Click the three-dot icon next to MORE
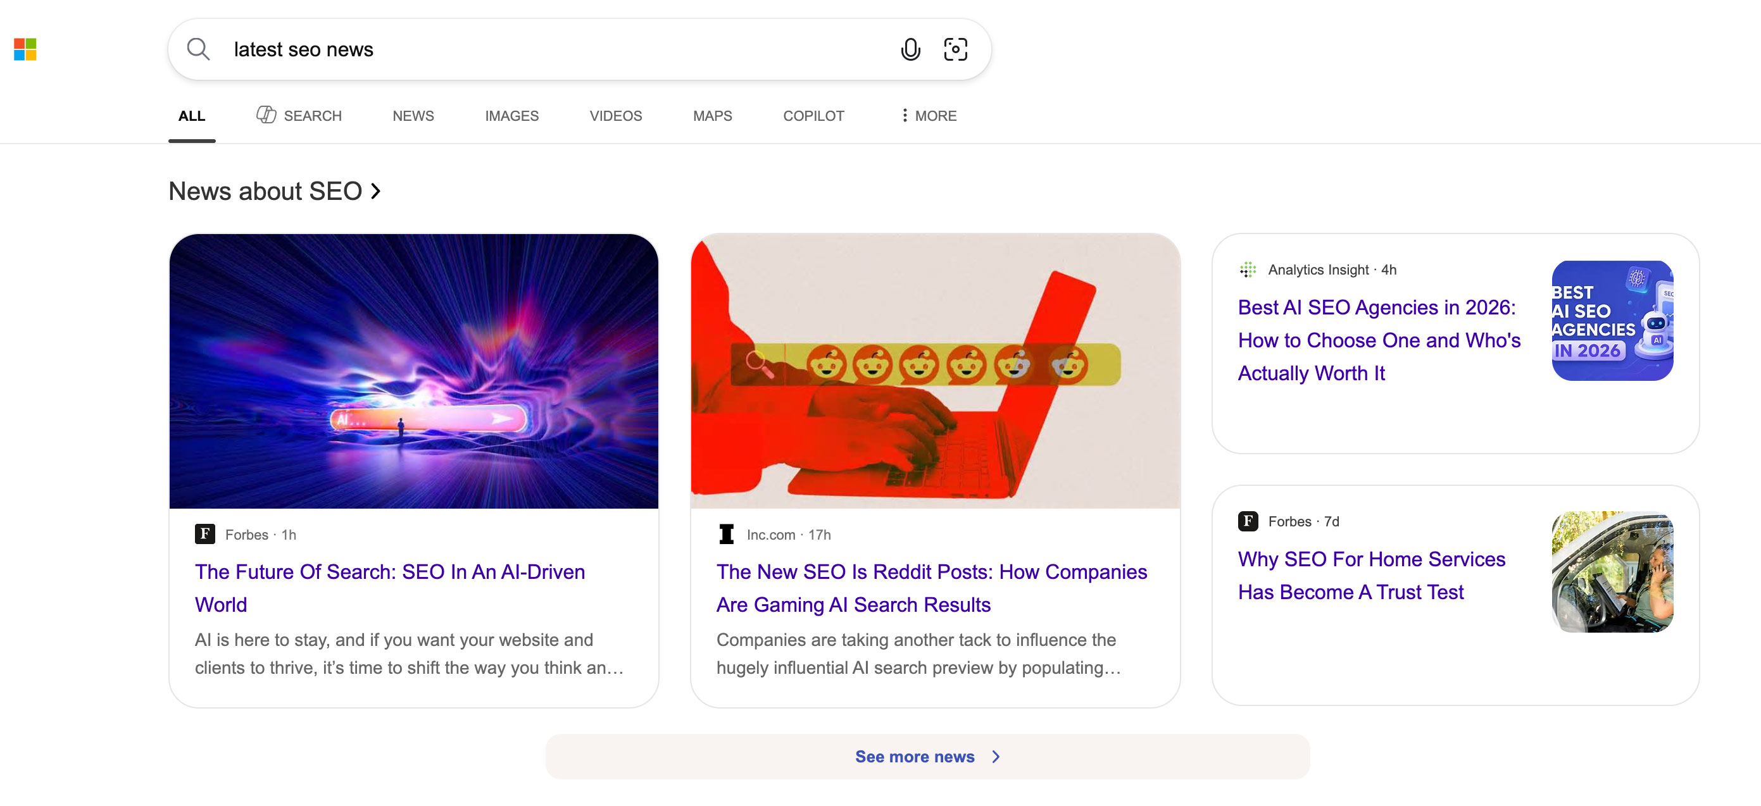This screenshot has width=1761, height=806. tap(905, 115)
